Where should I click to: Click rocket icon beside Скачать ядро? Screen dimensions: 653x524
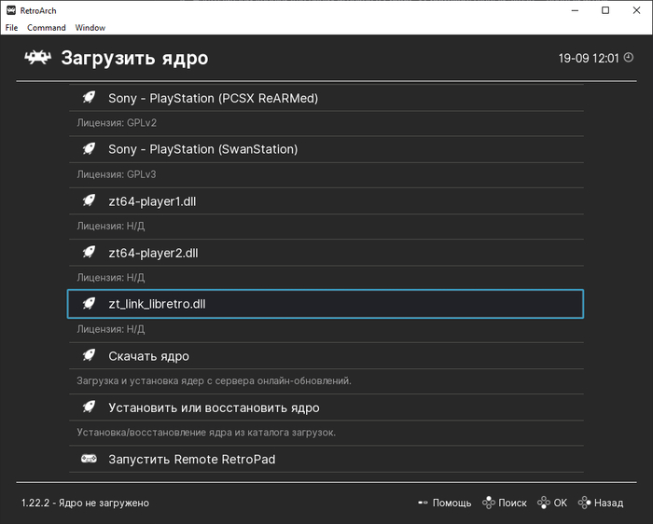[89, 356]
